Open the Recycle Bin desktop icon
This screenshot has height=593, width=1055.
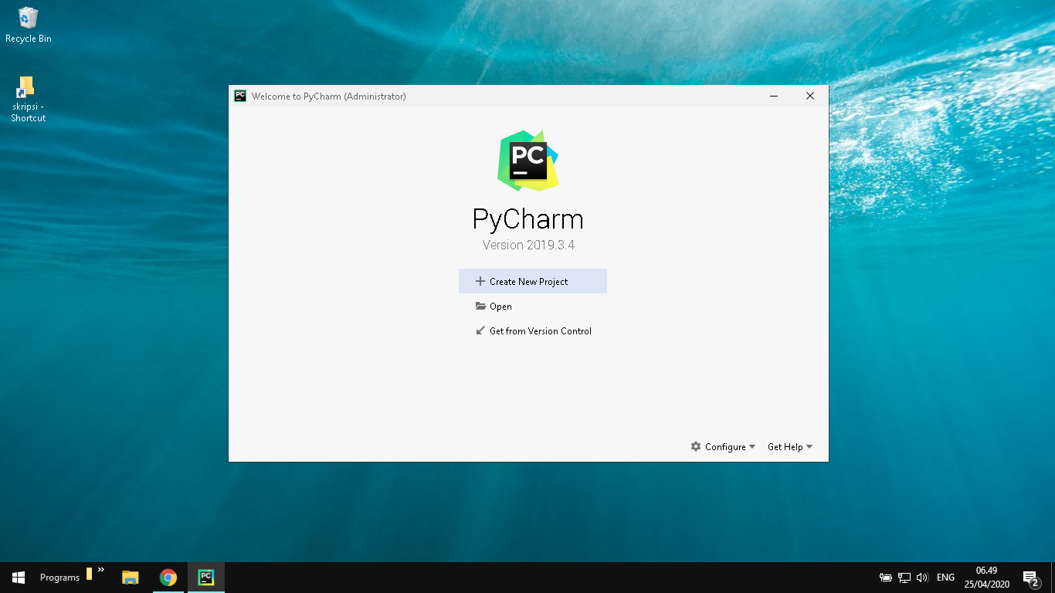coord(29,25)
